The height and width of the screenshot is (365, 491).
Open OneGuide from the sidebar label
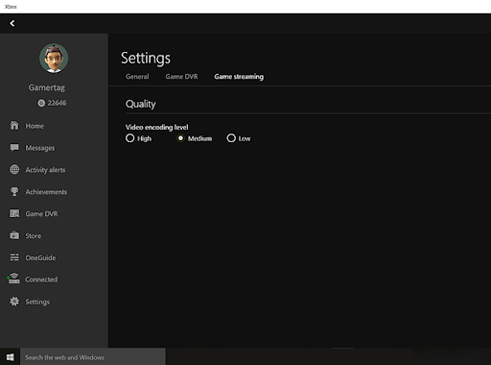coord(40,257)
